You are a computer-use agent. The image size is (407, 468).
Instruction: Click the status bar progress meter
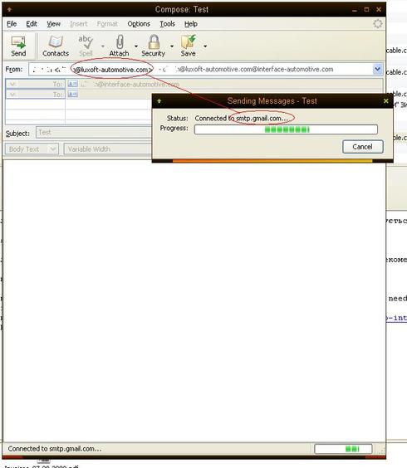tap(343, 449)
